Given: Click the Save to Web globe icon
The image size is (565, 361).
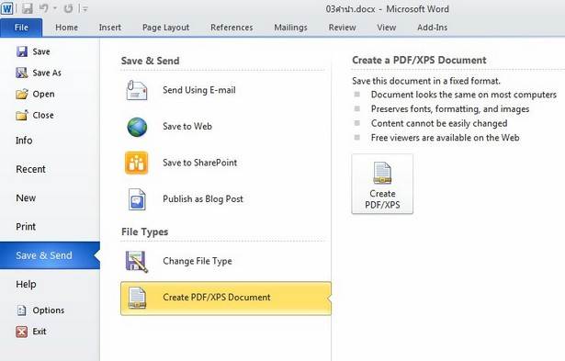Looking at the screenshot, I should point(137,127).
